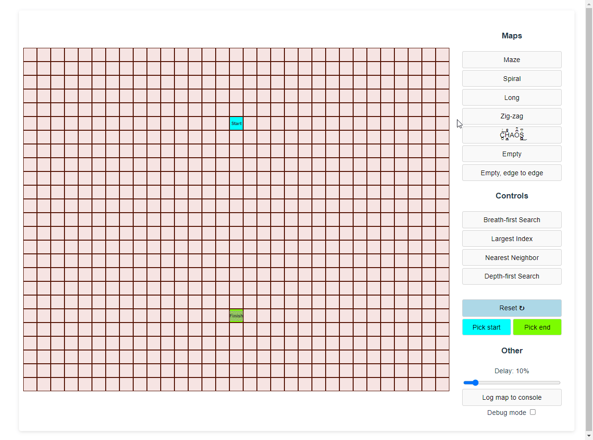The height and width of the screenshot is (440, 593).
Task: Click the Reset button
Action: pos(511,308)
